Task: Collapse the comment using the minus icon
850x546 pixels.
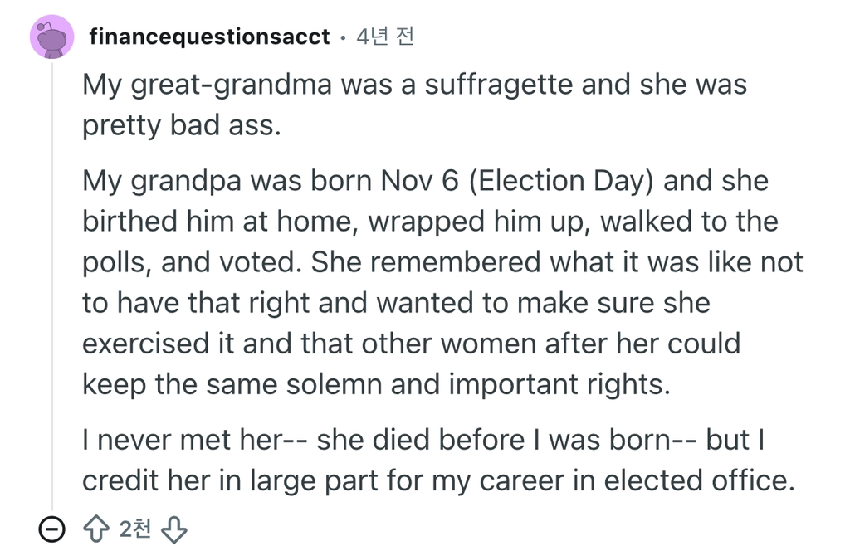Action: [x=52, y=529]
